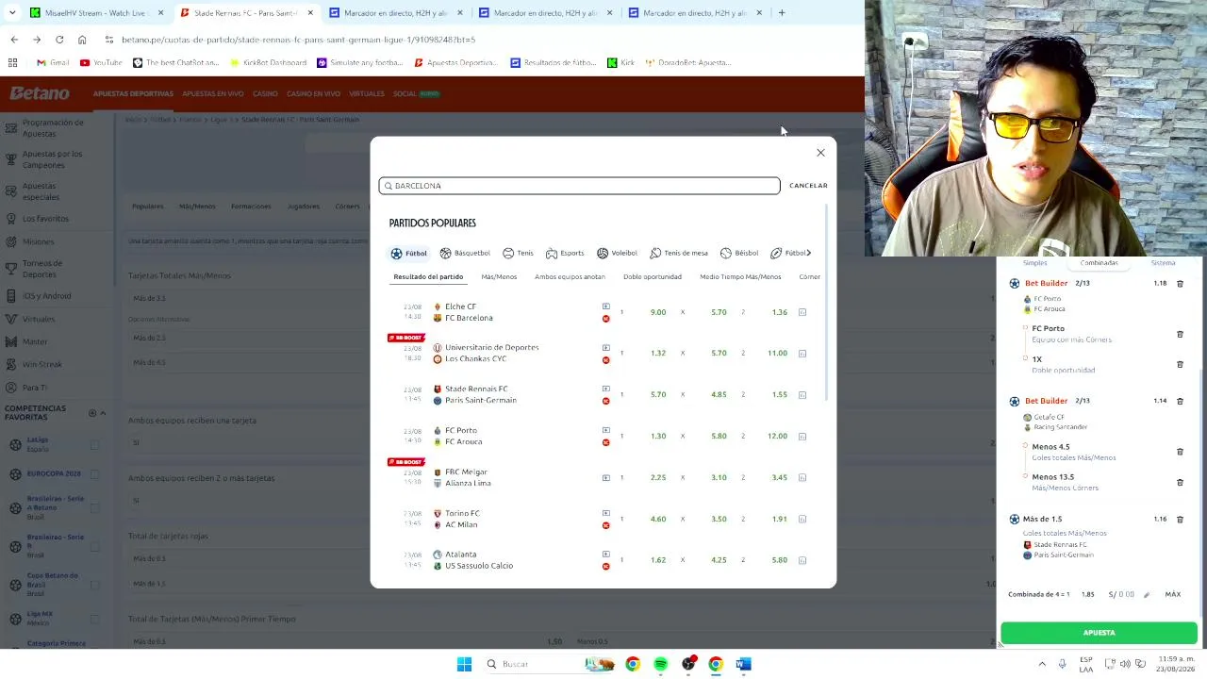Click the pencil edit icon beside stake
The image size is (1207, 679).
[1147, 594]
